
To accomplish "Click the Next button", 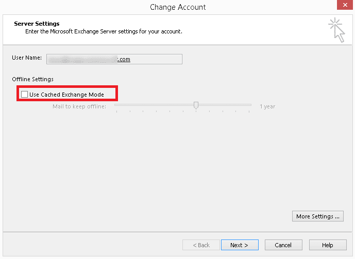I will [240, 245].
